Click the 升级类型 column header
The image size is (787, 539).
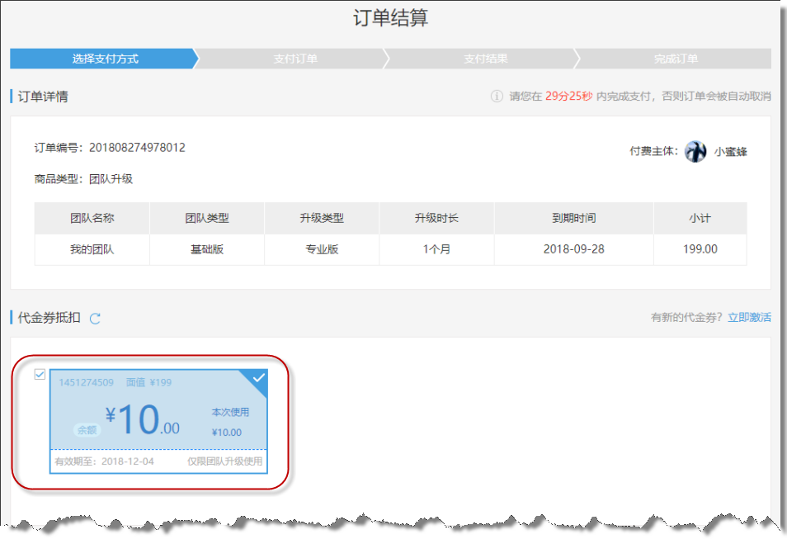(x=322, y=218)
